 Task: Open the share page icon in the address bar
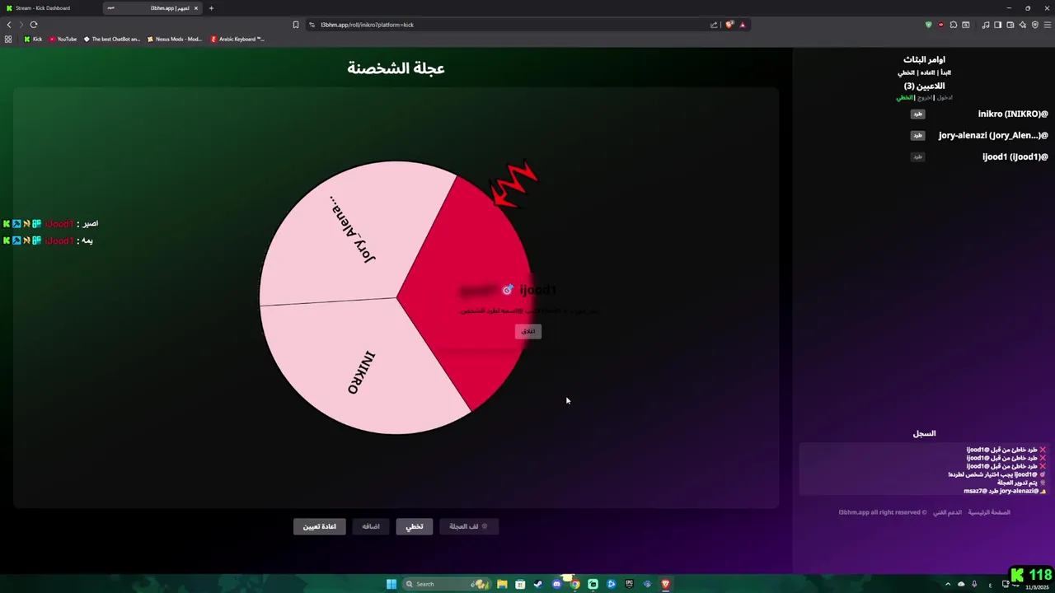(x=714, y=25)
